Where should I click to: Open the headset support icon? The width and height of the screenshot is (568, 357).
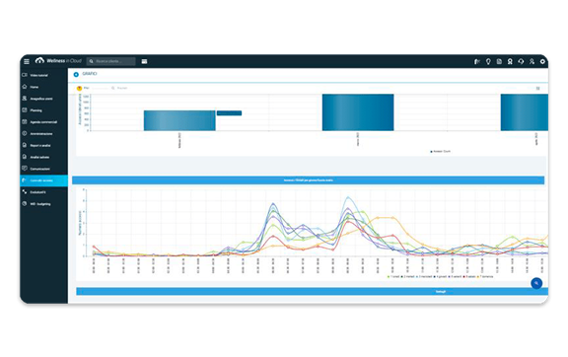click(521, 61)
